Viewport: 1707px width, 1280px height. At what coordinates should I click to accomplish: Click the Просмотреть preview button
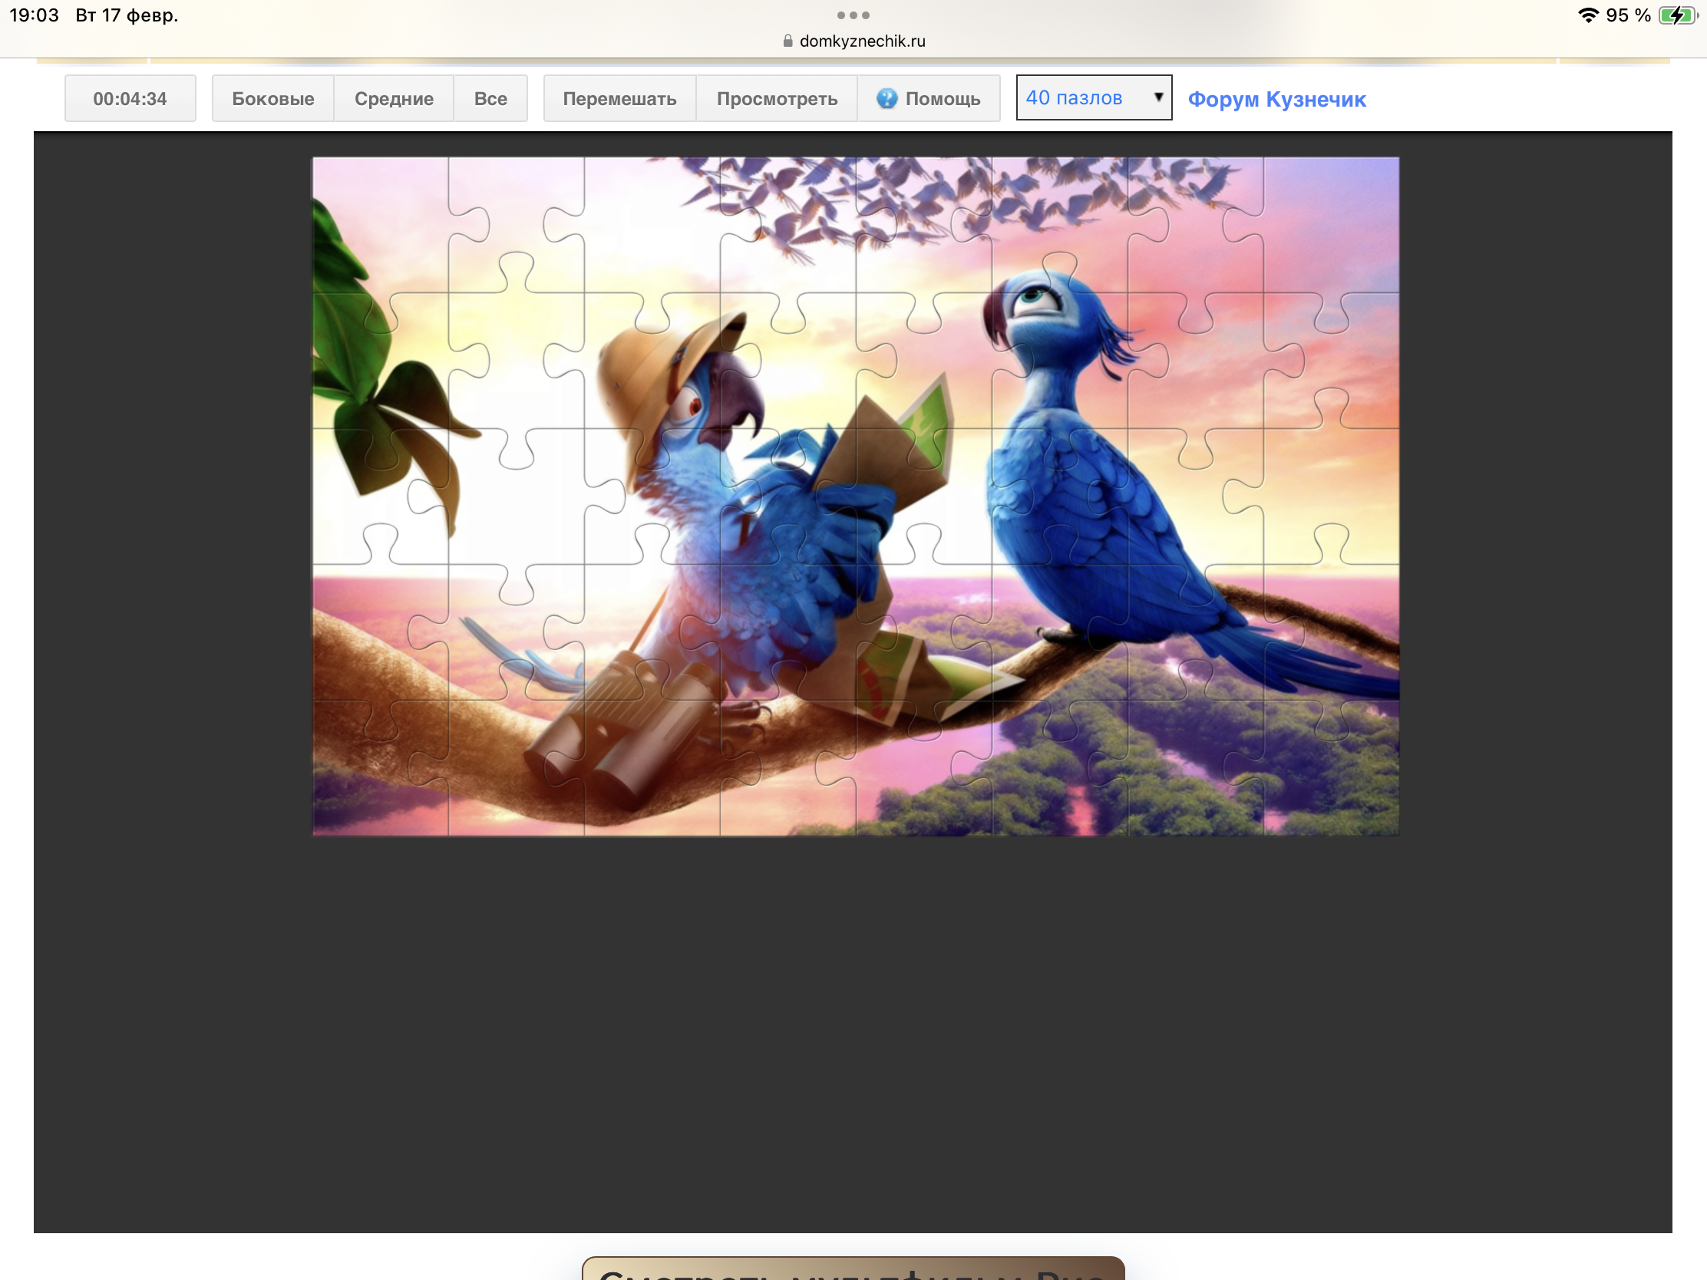[776, 99]
